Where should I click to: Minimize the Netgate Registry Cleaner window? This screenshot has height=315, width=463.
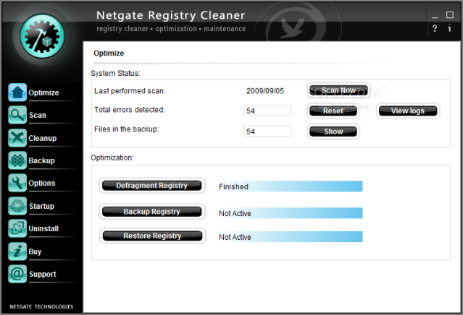pos(435,16)
